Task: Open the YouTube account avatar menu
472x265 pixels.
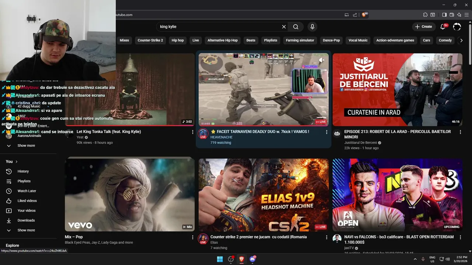Action: coord(457,26)
